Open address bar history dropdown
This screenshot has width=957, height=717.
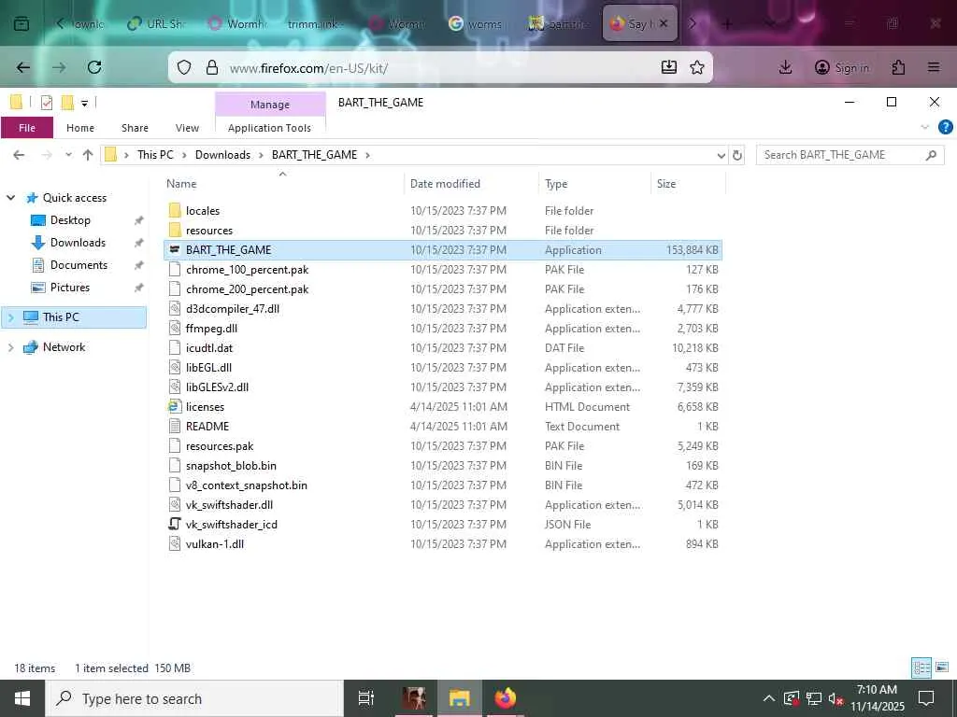pyautogui.click(x=721, y=155)
